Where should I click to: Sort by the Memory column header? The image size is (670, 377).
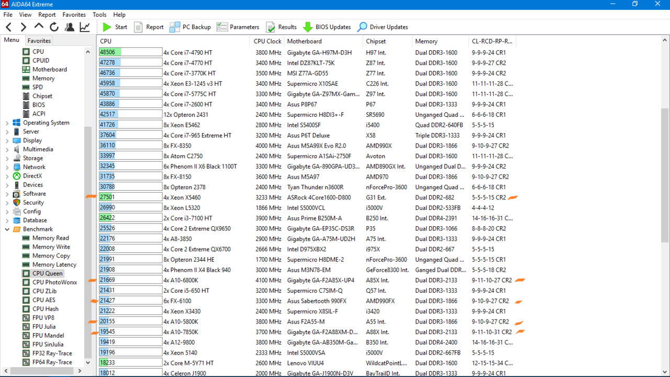[440, 41]
